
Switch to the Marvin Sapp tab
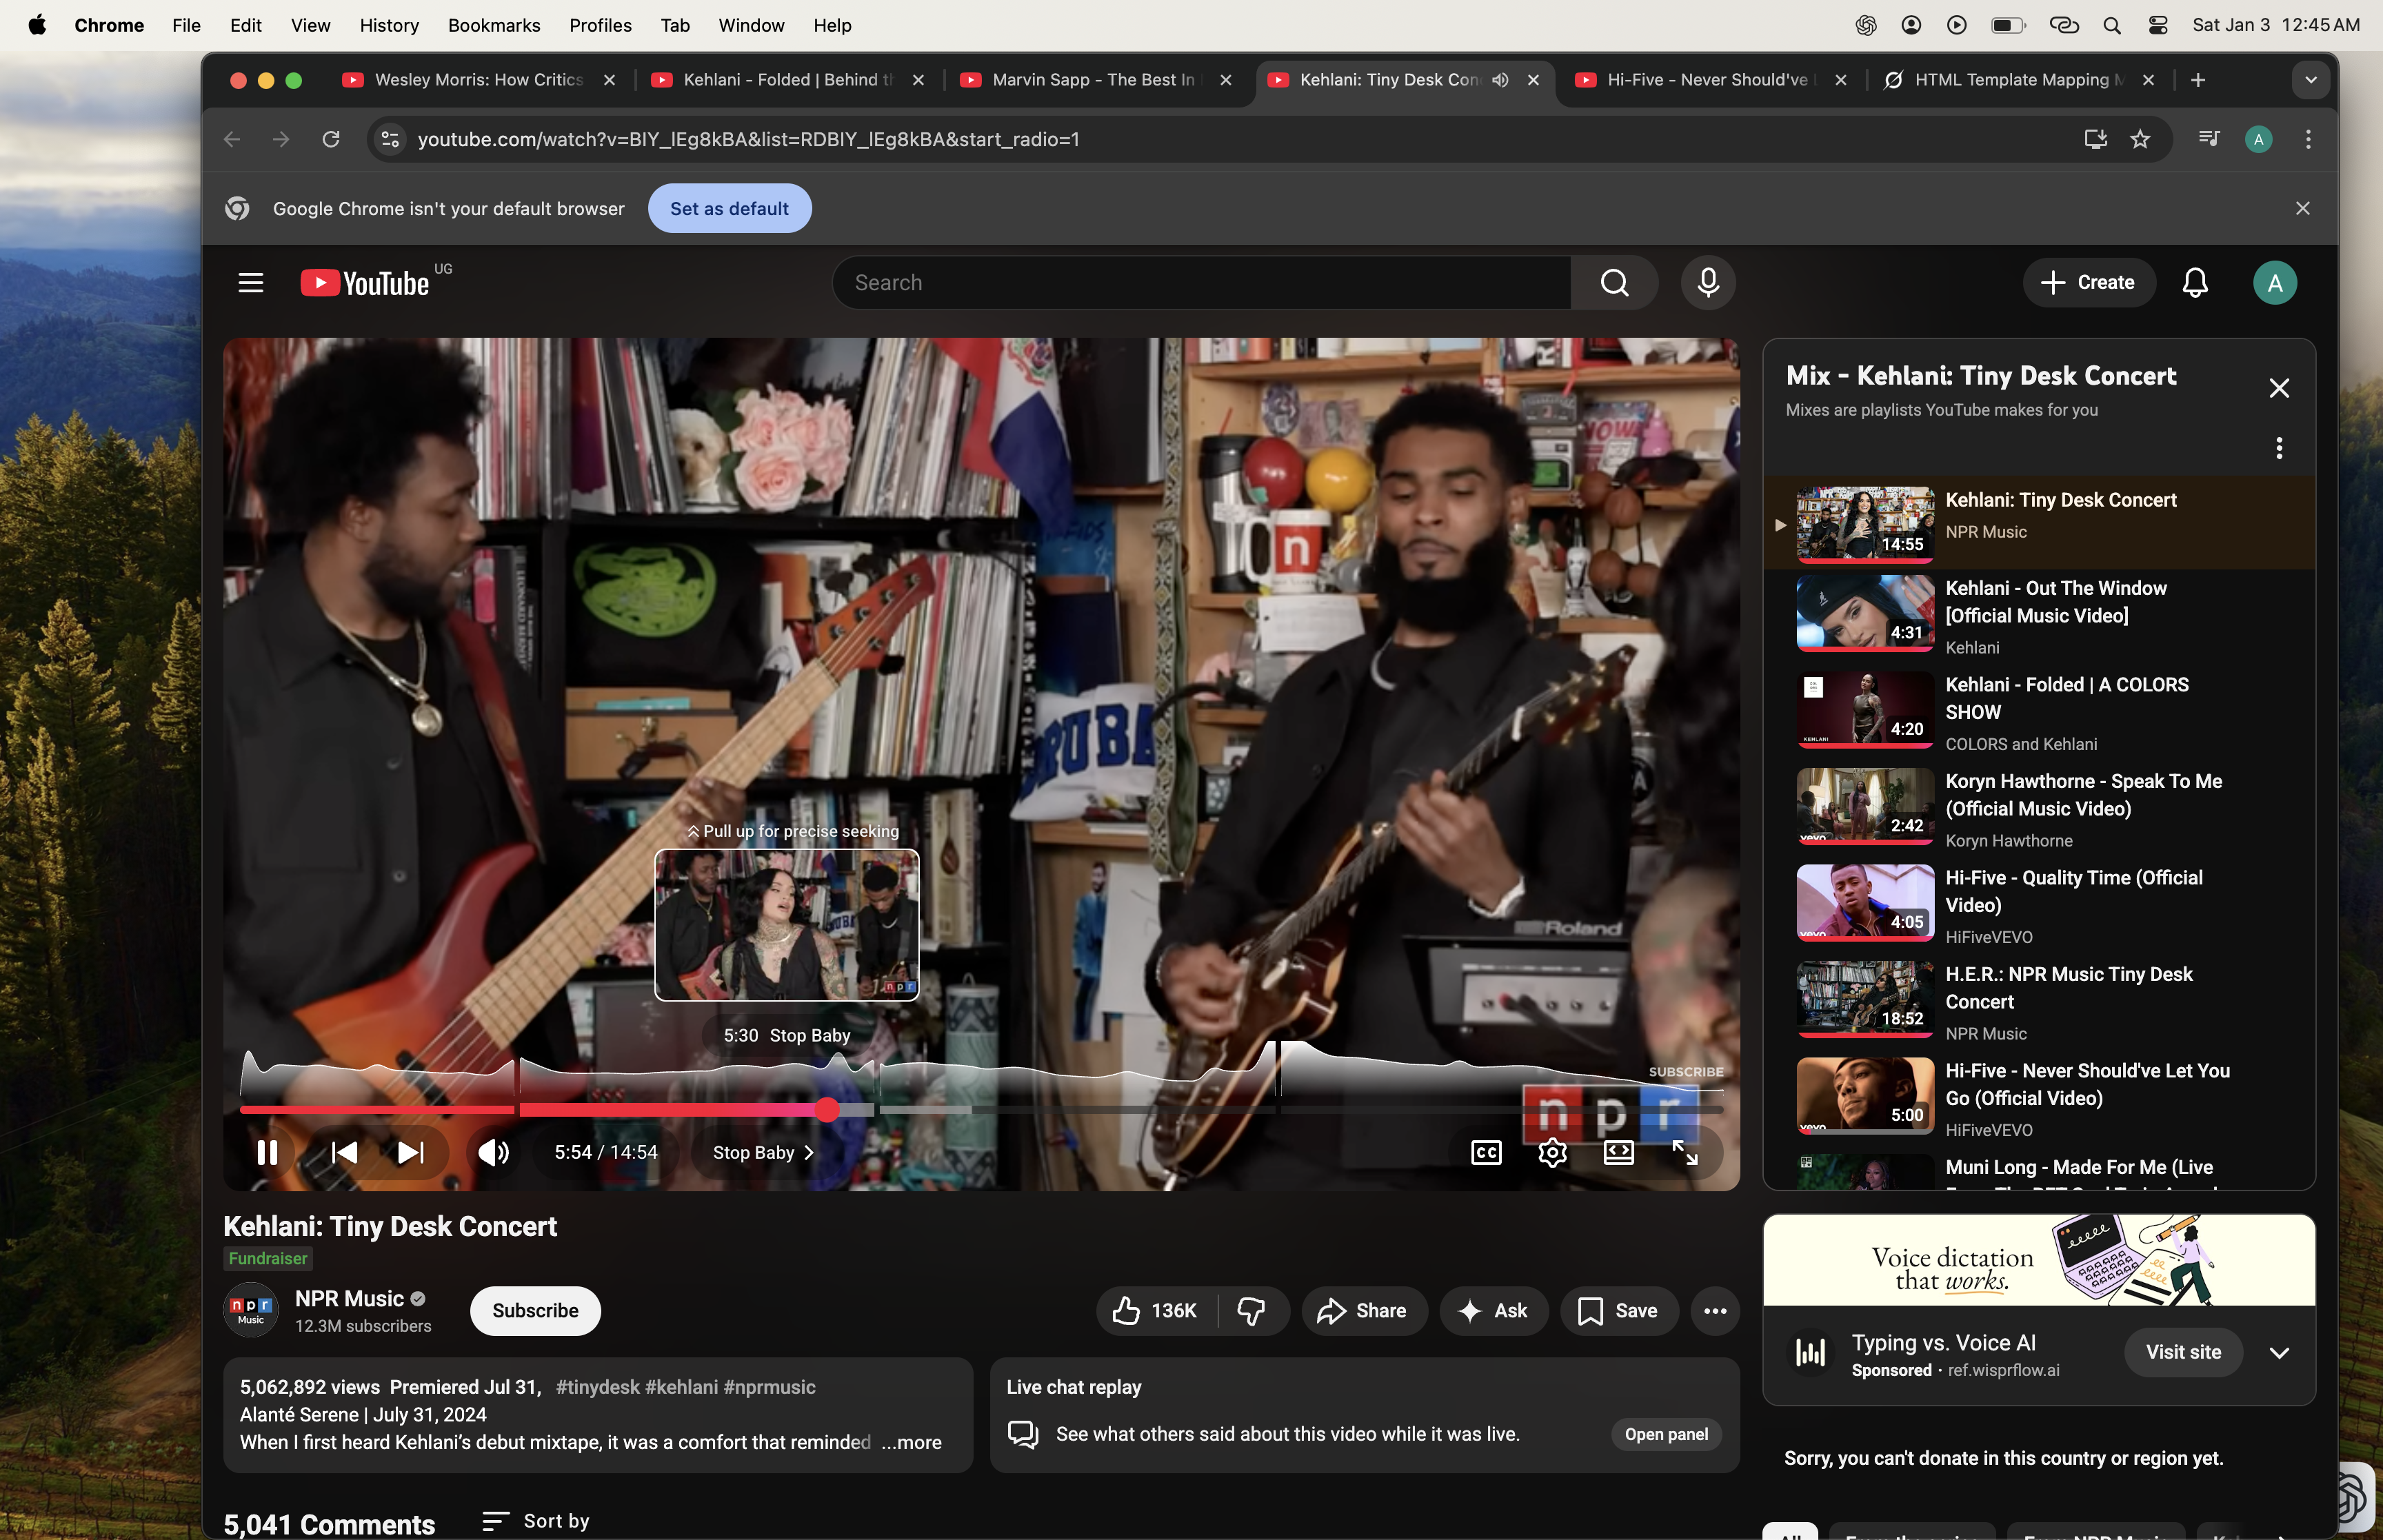(1090, 80)
